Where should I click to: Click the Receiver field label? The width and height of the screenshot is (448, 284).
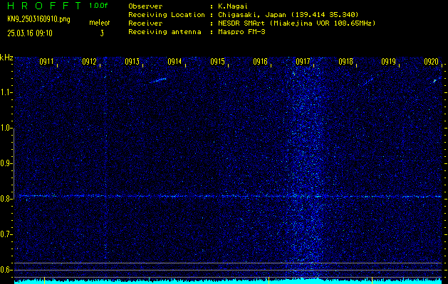145,23
